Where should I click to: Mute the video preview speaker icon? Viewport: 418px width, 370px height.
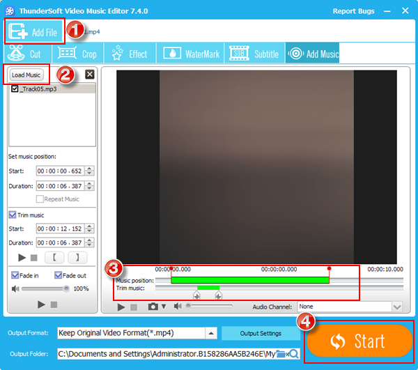178,307
